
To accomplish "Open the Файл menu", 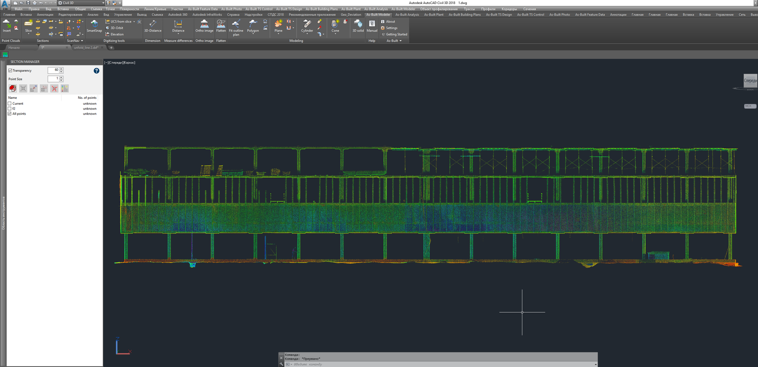I will [x=18, y=9].
